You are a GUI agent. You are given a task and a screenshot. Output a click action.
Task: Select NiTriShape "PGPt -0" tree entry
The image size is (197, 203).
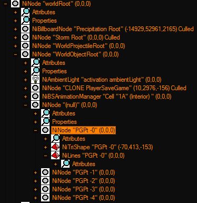coord(107,147)
